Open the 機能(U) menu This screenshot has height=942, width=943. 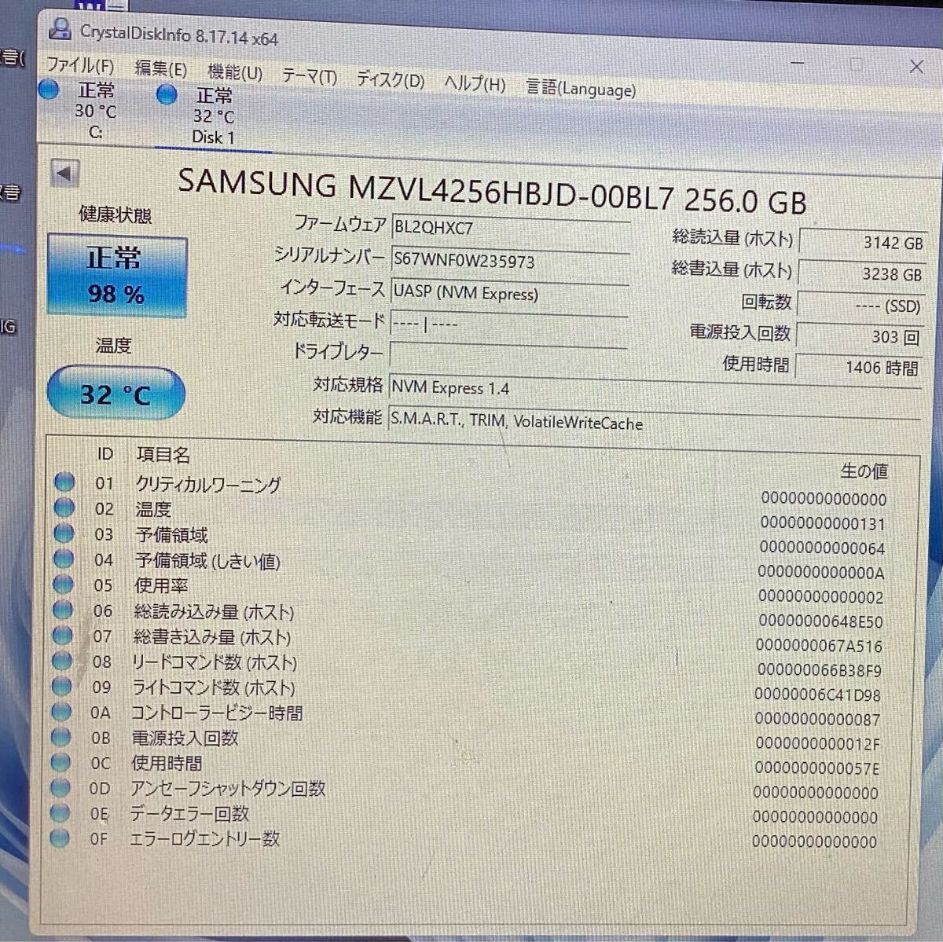(x=235, y=72)
